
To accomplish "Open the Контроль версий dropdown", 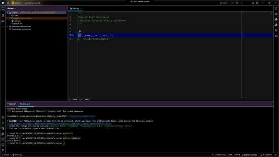I will click(33, 3).
